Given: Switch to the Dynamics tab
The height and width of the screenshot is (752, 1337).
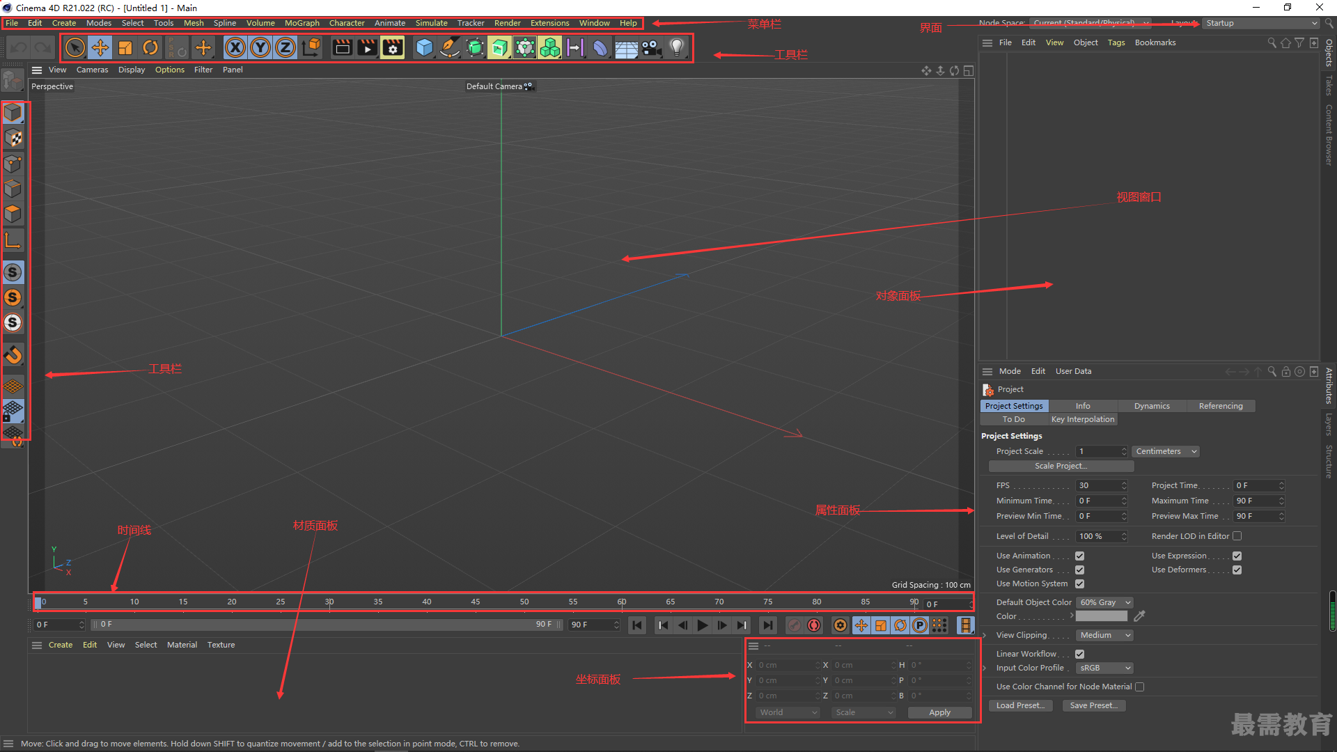Looking at the screenshot, I should click(x=1152, y=406).
